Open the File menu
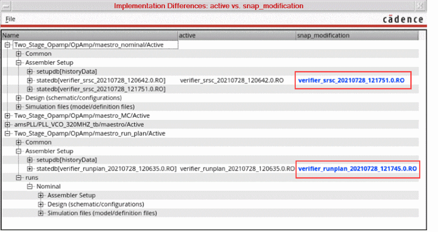Image resolution: width=438 pixels, height=232 pixels. click(10, 19)
